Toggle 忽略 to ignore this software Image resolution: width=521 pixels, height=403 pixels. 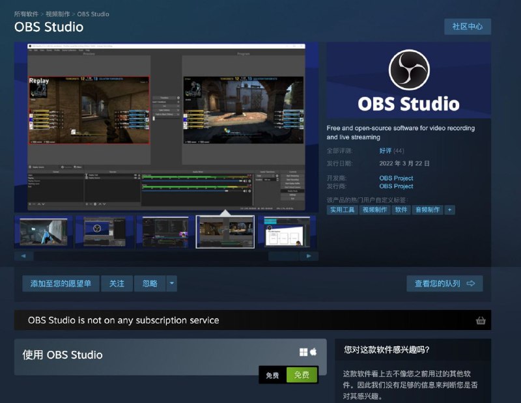(150, 283)
